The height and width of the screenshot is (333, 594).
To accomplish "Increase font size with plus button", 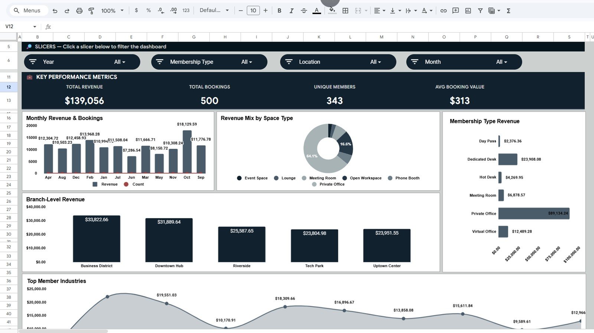I will pos(265,10).
